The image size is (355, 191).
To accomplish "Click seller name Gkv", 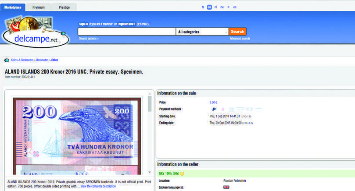I will click(x=161, y=173).
